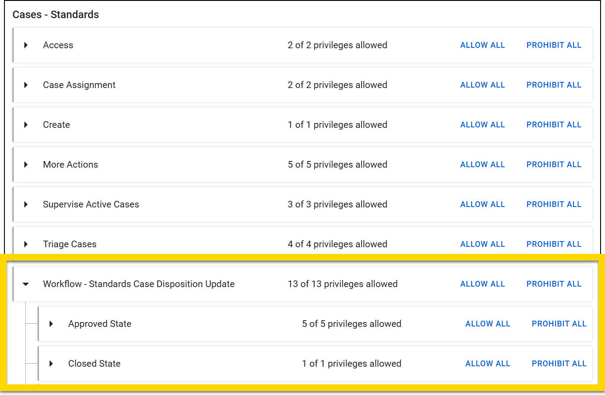Expand the Case Assignment section
The image size is (605, 395).
pos(25,84)
